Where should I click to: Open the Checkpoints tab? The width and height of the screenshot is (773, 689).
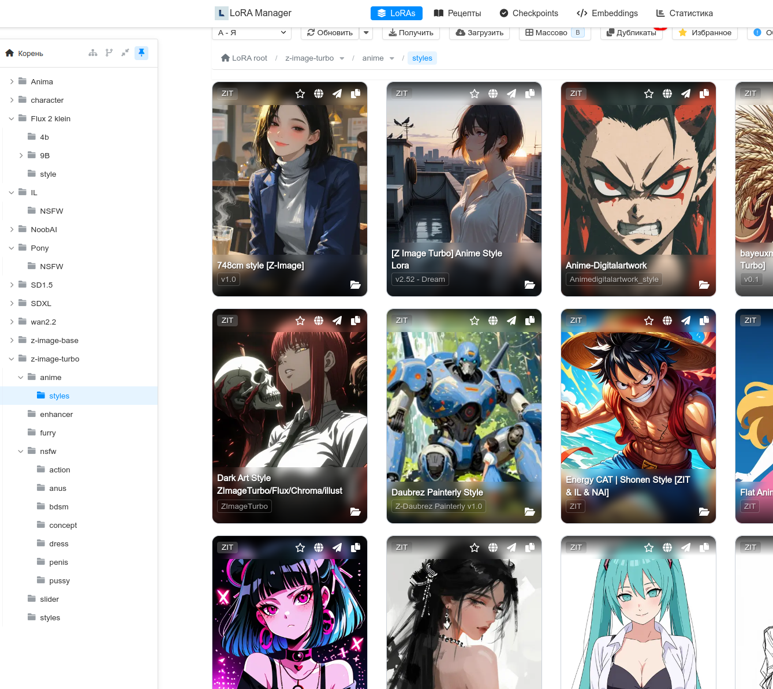click(x=529, y=13)
